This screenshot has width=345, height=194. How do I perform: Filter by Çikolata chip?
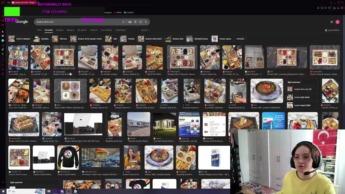coord(41,39)
